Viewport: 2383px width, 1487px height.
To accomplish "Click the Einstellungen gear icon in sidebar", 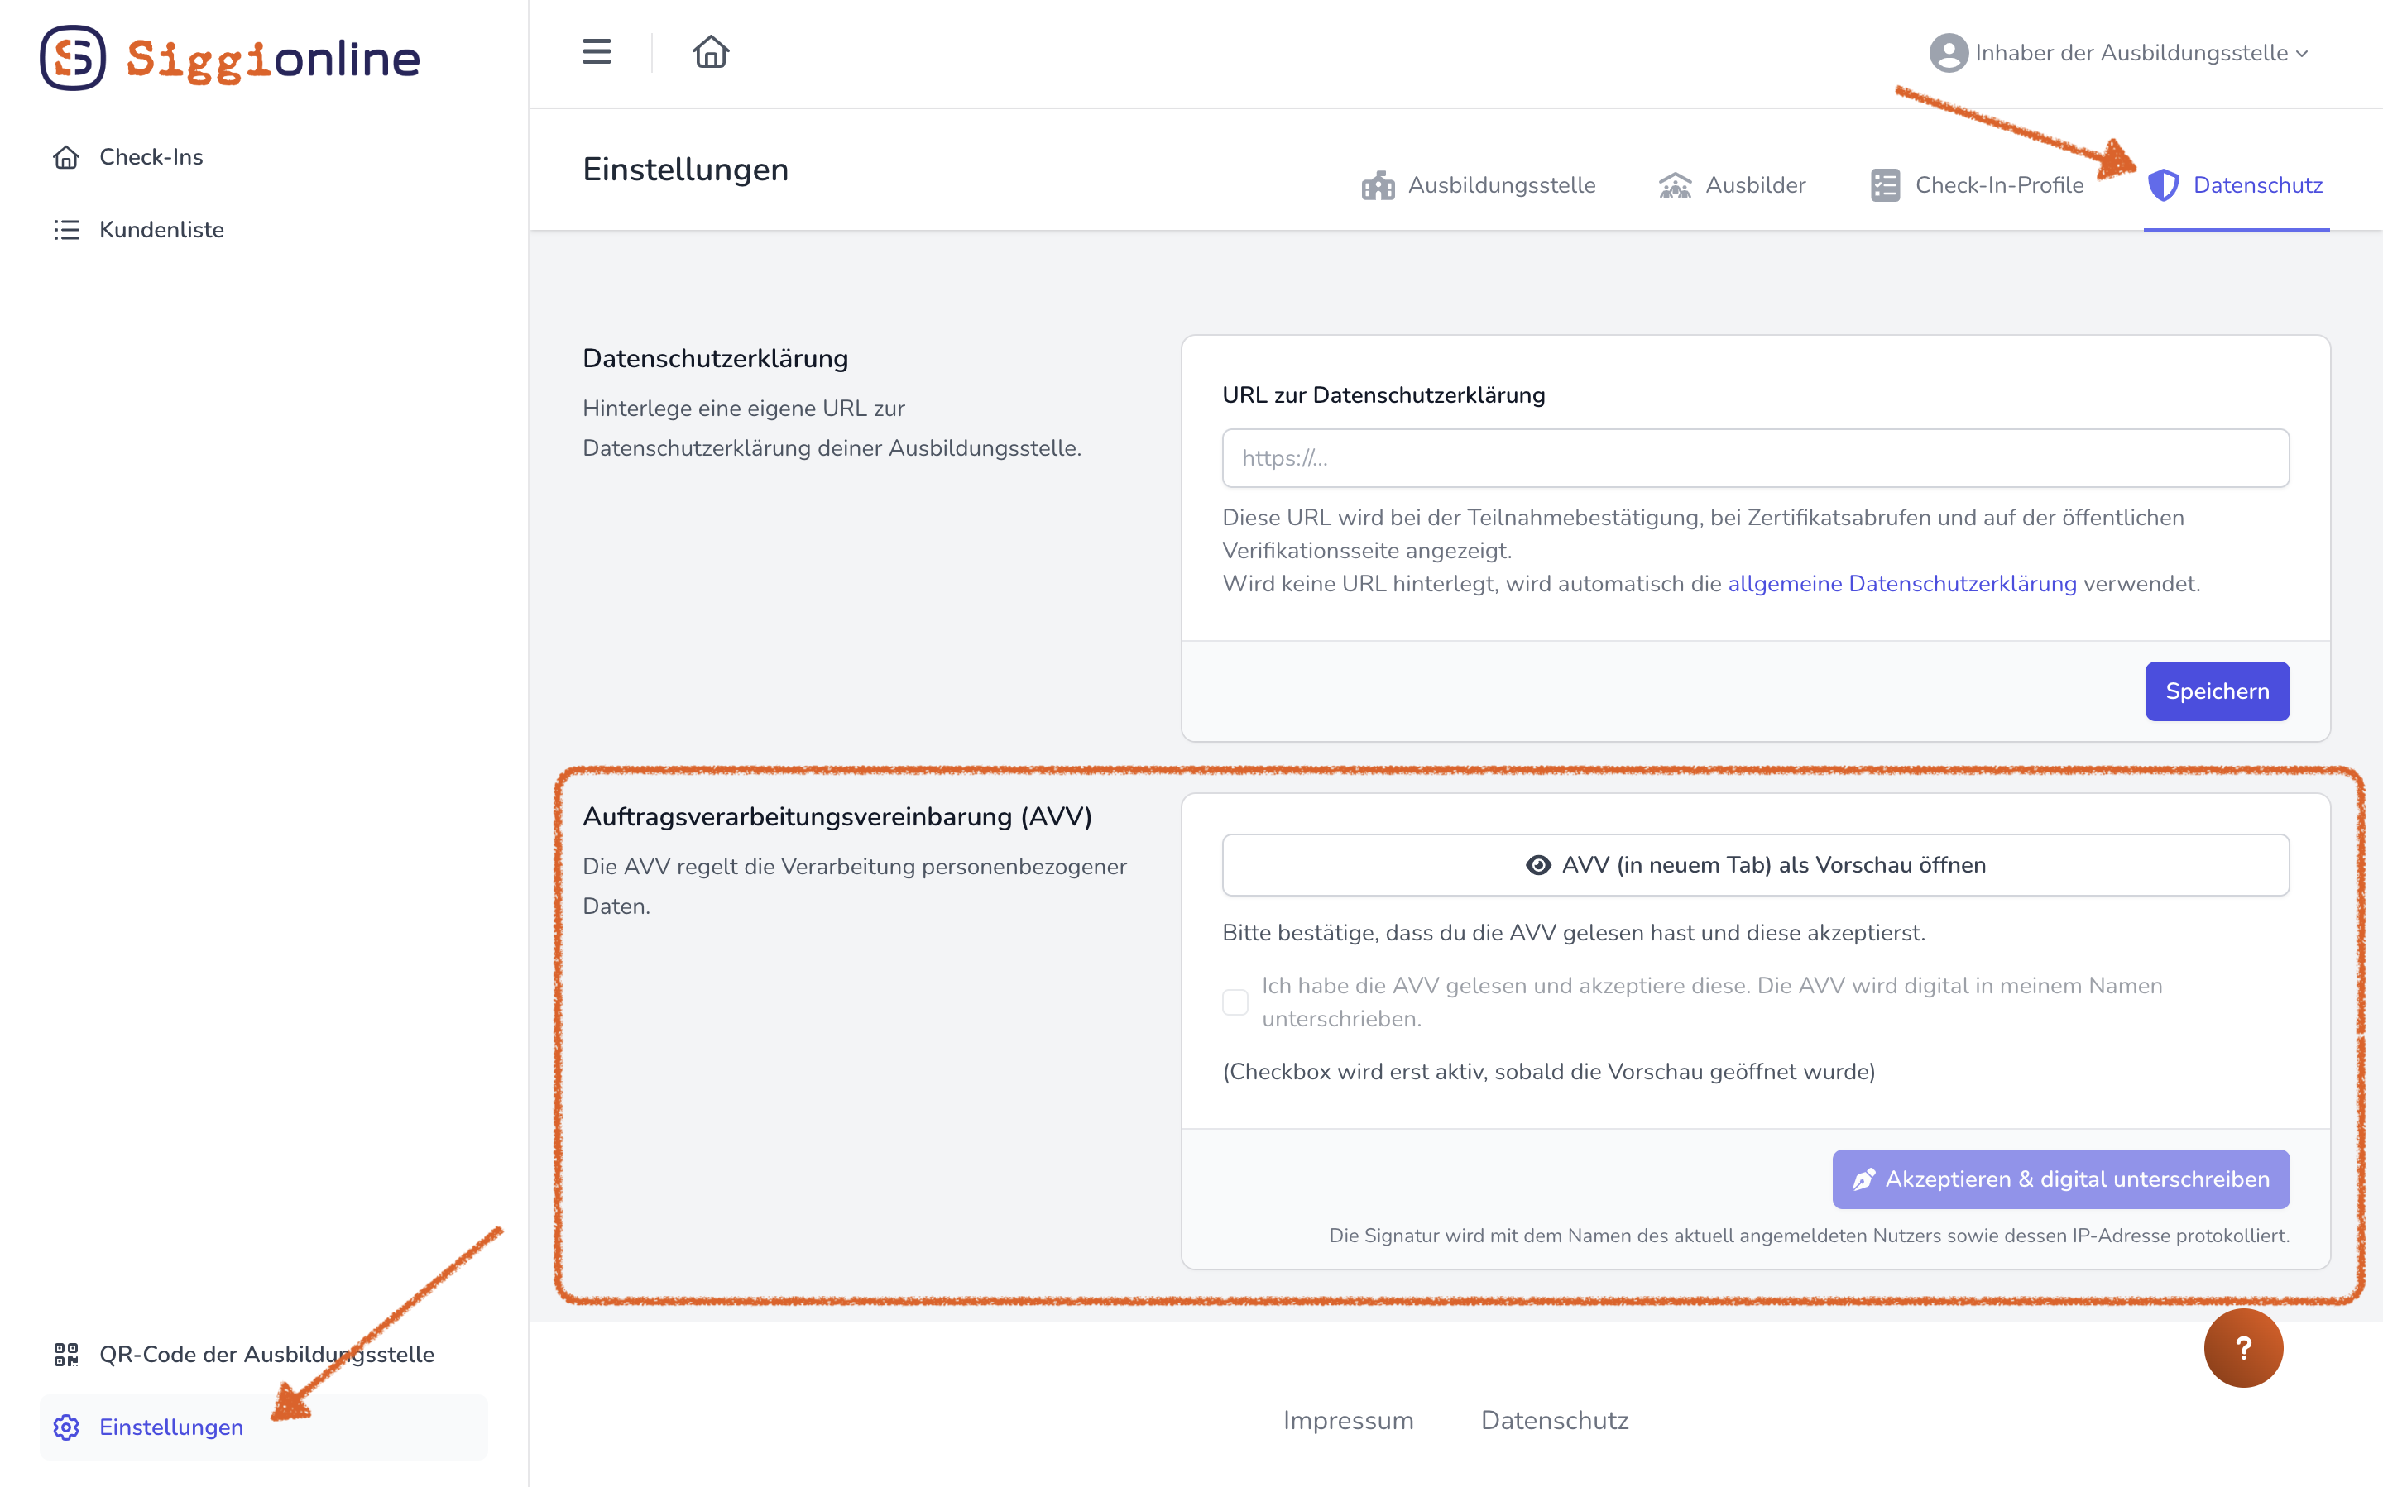I will point(66,1427).
